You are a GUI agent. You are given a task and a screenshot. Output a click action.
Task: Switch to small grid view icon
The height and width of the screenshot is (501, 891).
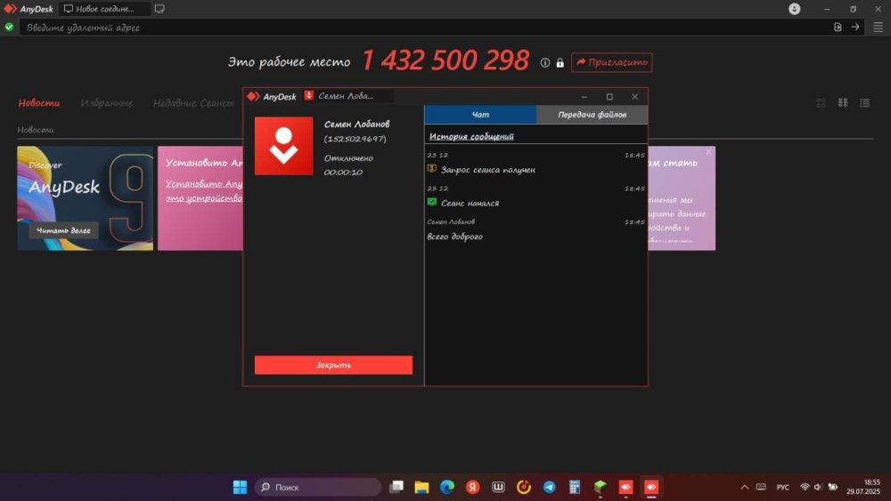tap(843, 102)
